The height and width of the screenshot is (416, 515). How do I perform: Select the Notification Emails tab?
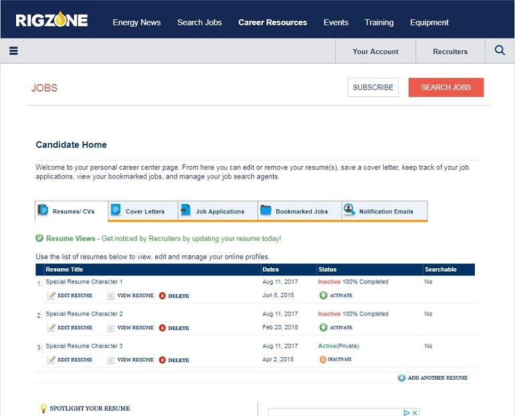tap(385, 211)
